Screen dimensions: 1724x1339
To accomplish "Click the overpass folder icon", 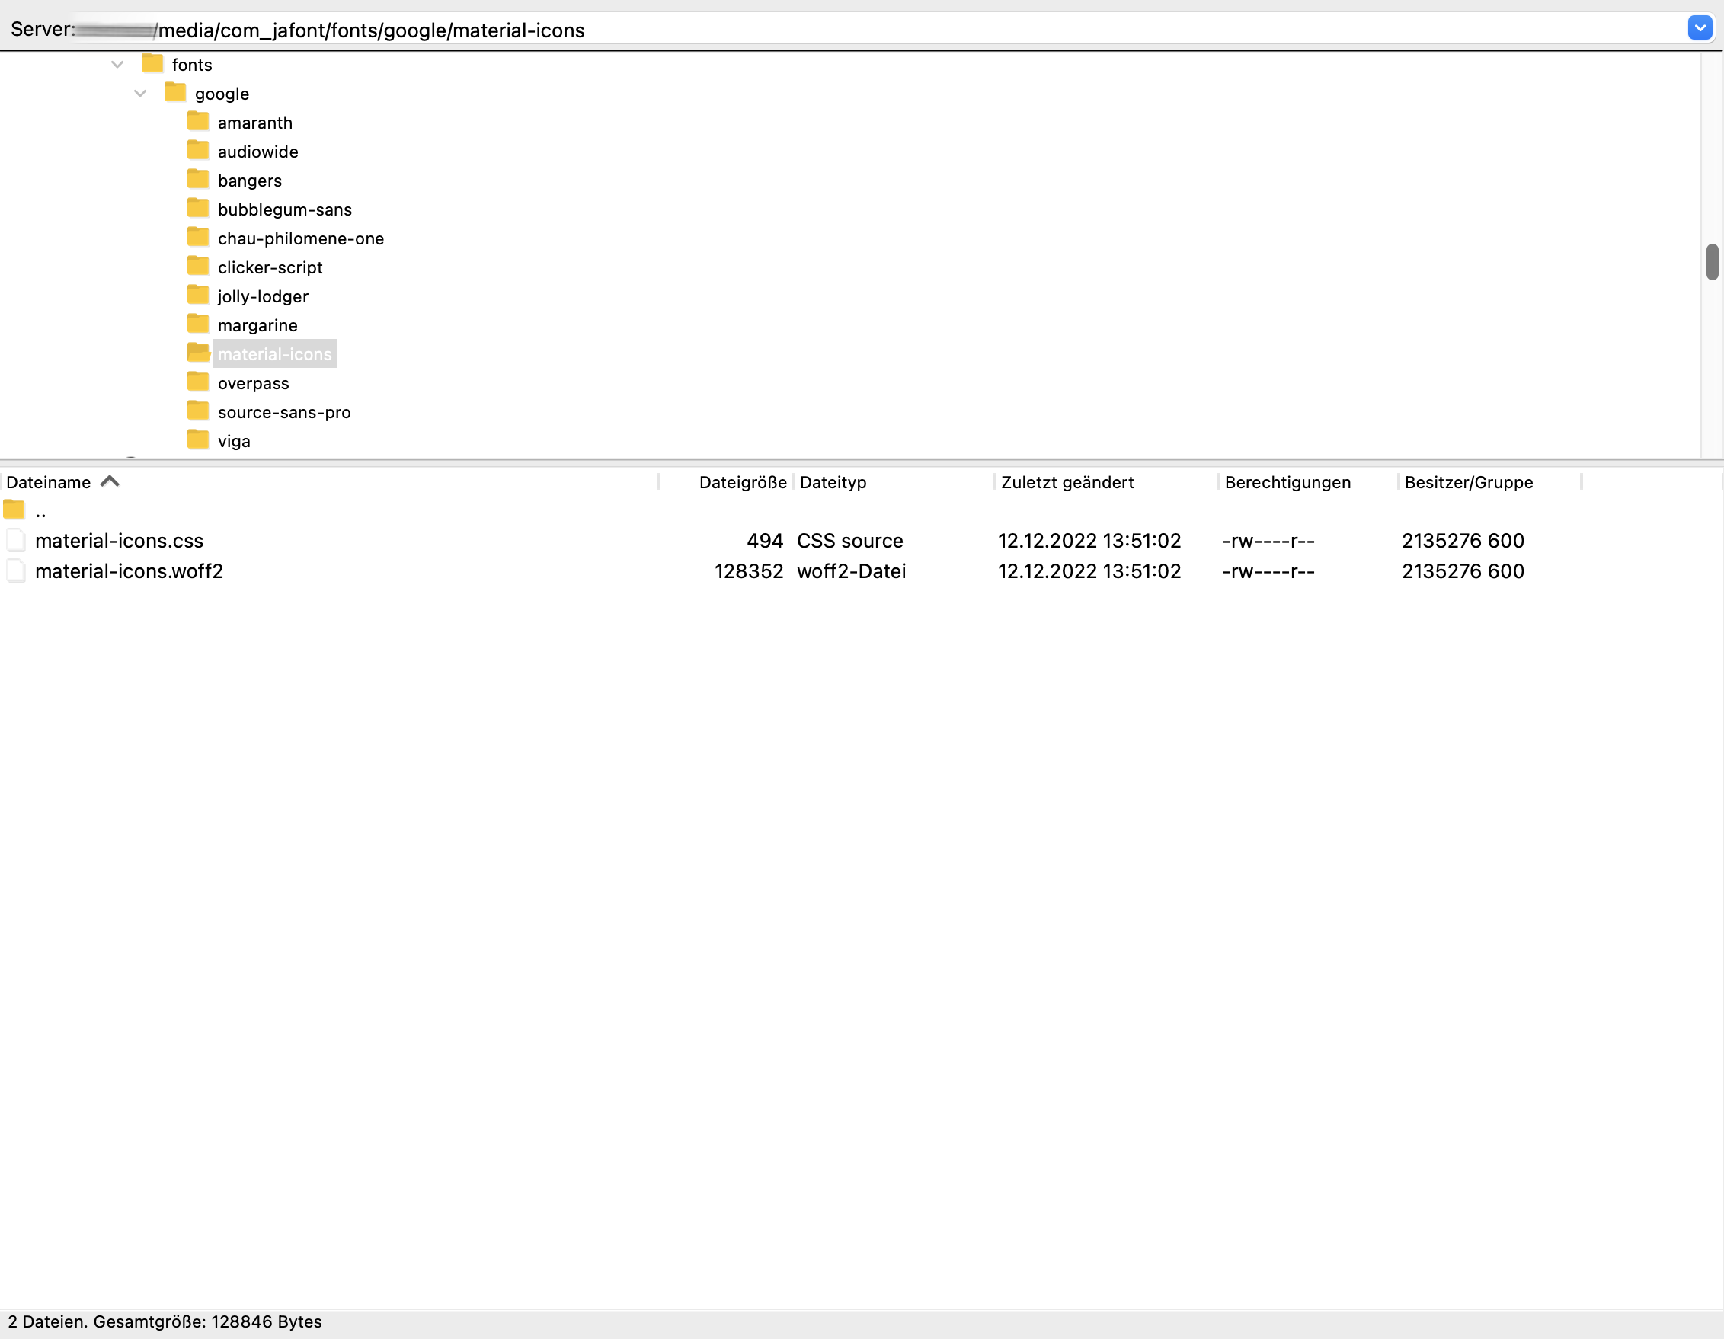I will 197,382.
